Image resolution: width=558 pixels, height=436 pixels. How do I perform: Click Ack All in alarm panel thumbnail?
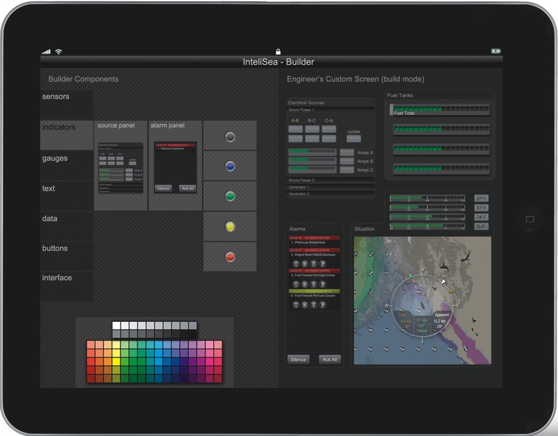coord(188,188)
